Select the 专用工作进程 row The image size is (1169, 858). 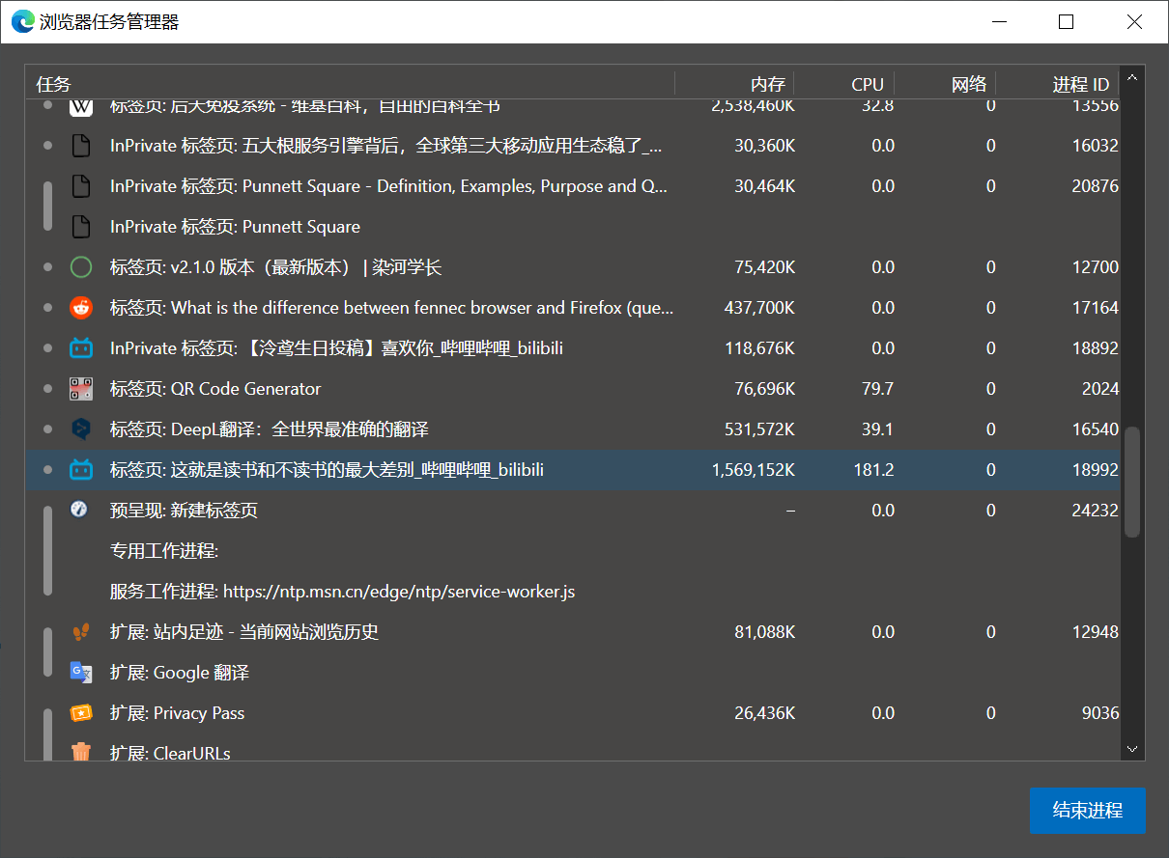click(573, 551)
